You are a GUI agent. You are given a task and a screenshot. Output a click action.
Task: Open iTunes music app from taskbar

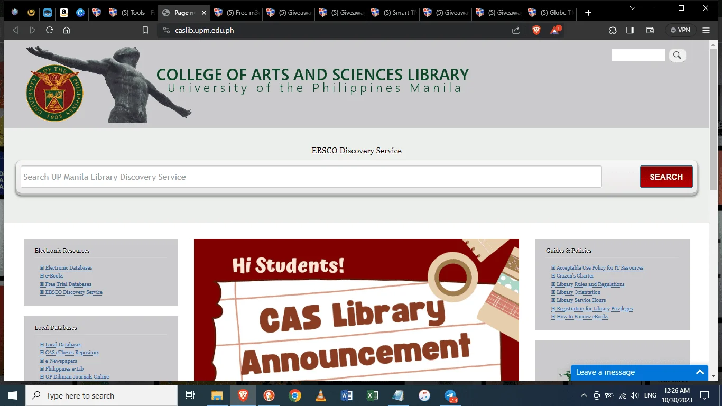pyautogui.click(x=424, y=395)
